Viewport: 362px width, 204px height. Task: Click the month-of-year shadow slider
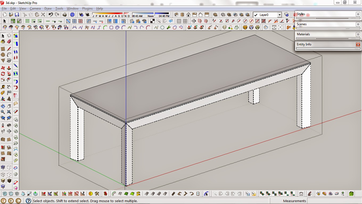111,13
